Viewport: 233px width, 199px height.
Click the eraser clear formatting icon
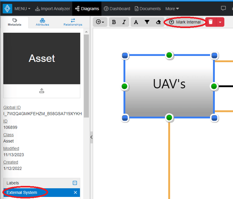point(158,22)
